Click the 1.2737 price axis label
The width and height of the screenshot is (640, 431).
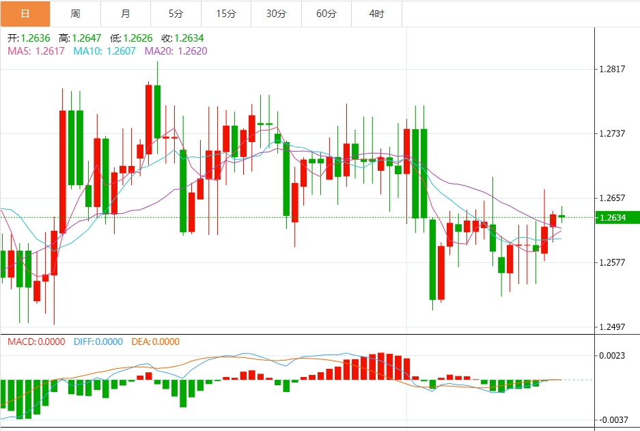click(612, 133)
